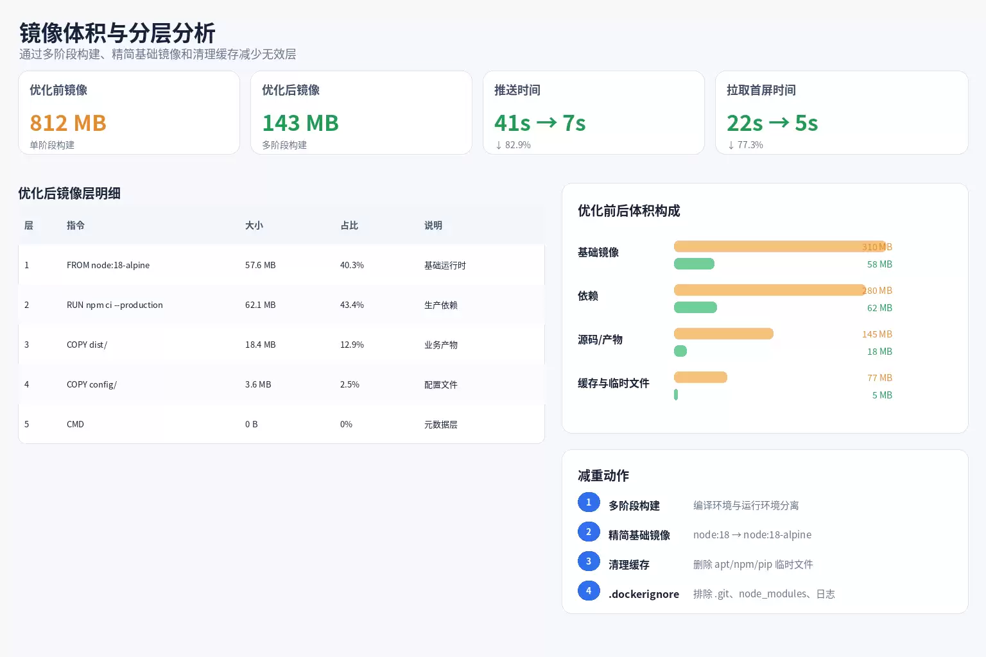The width and height of the screenshot is (986, 657).
Task: Click the 57.6 MB size value
Action: coord(261,265)
